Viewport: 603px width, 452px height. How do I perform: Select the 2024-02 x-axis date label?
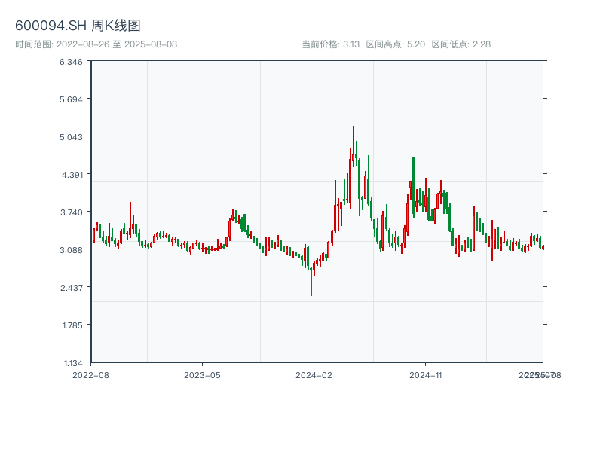314,374
